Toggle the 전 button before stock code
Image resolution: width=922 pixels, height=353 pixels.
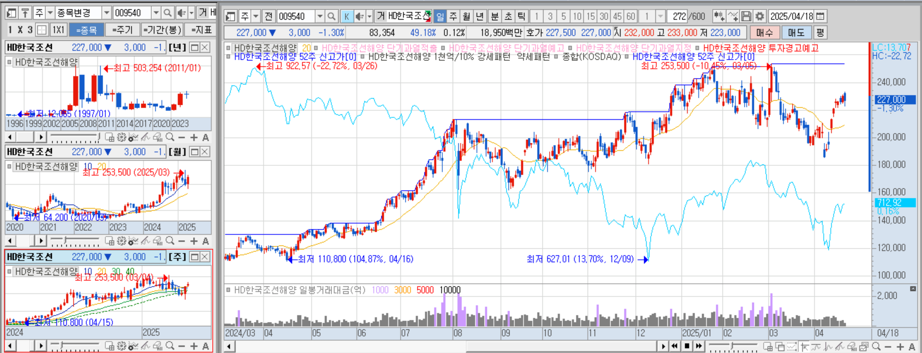(x=268, y=16)
